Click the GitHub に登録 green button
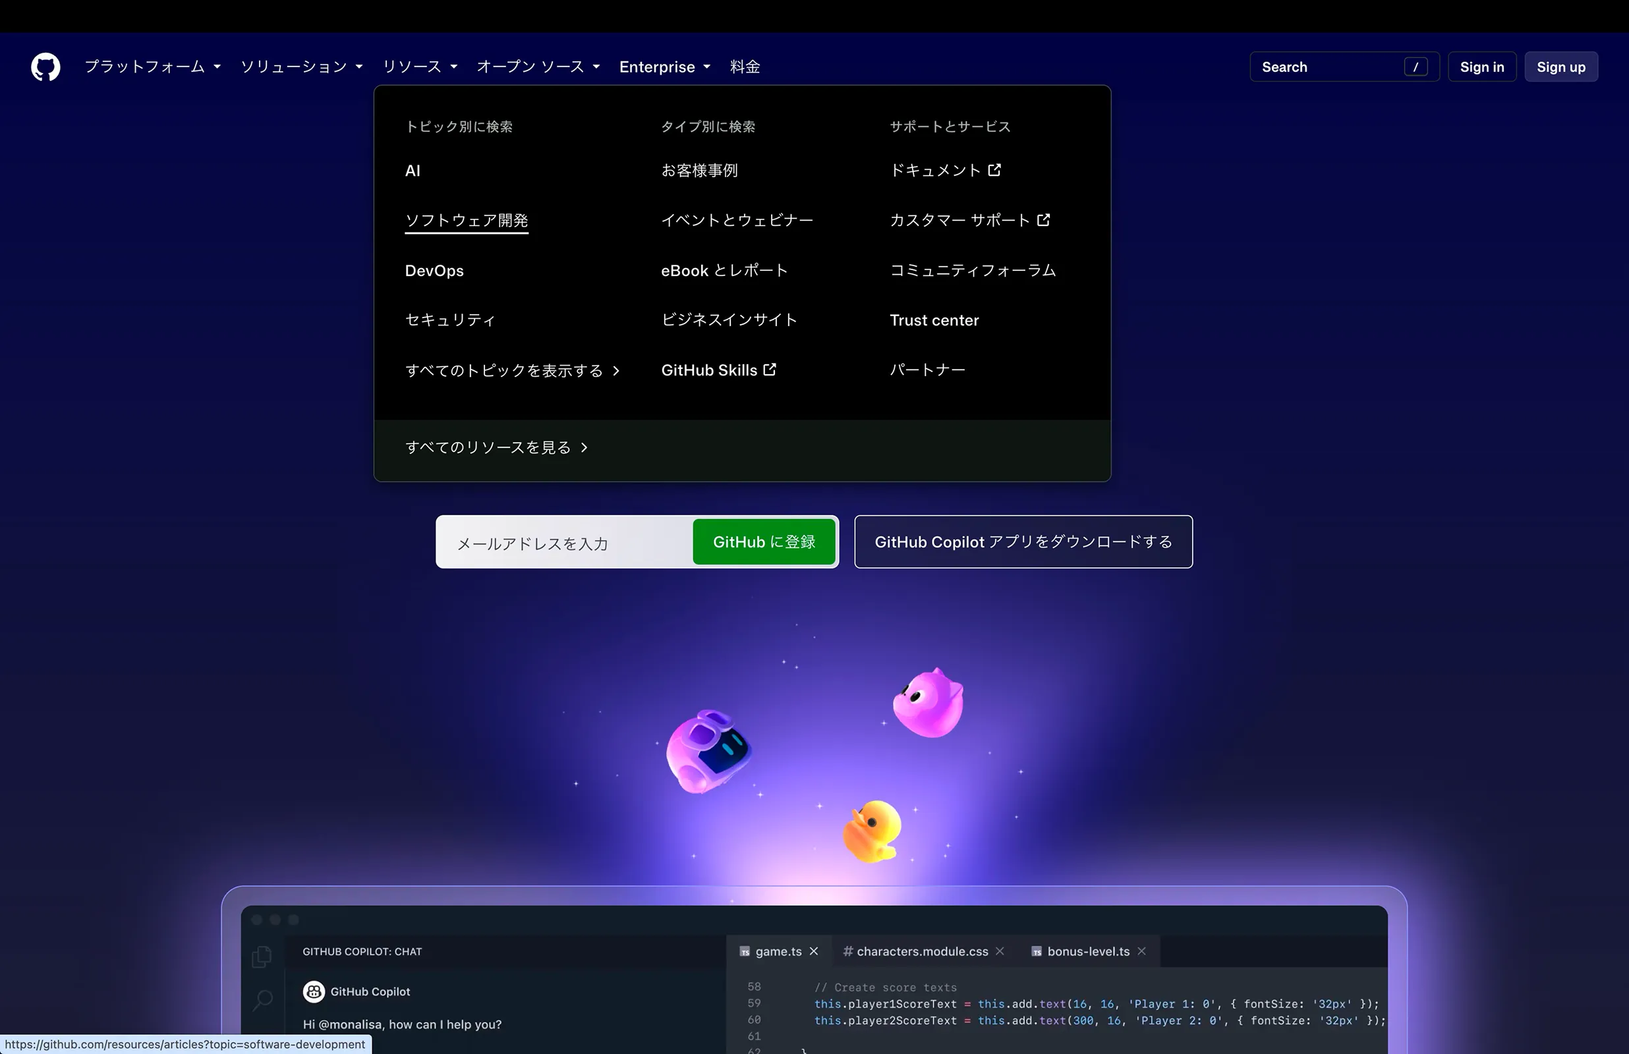 coord(764,542)
